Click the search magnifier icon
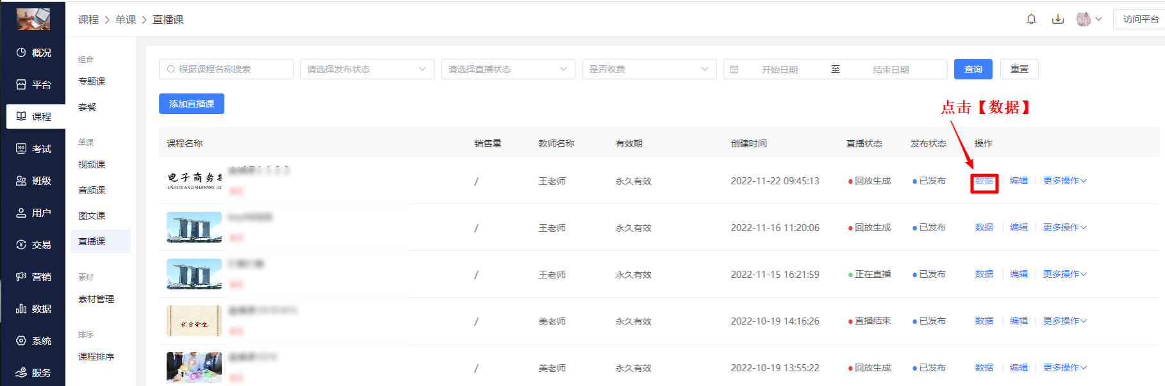The height and width of the screenshot is (386, 1165). pyautogui.click(x=171, y=69)
